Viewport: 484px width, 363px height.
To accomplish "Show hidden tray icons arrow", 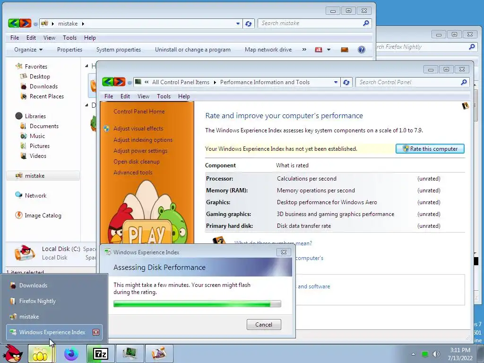I will [413, 354].
